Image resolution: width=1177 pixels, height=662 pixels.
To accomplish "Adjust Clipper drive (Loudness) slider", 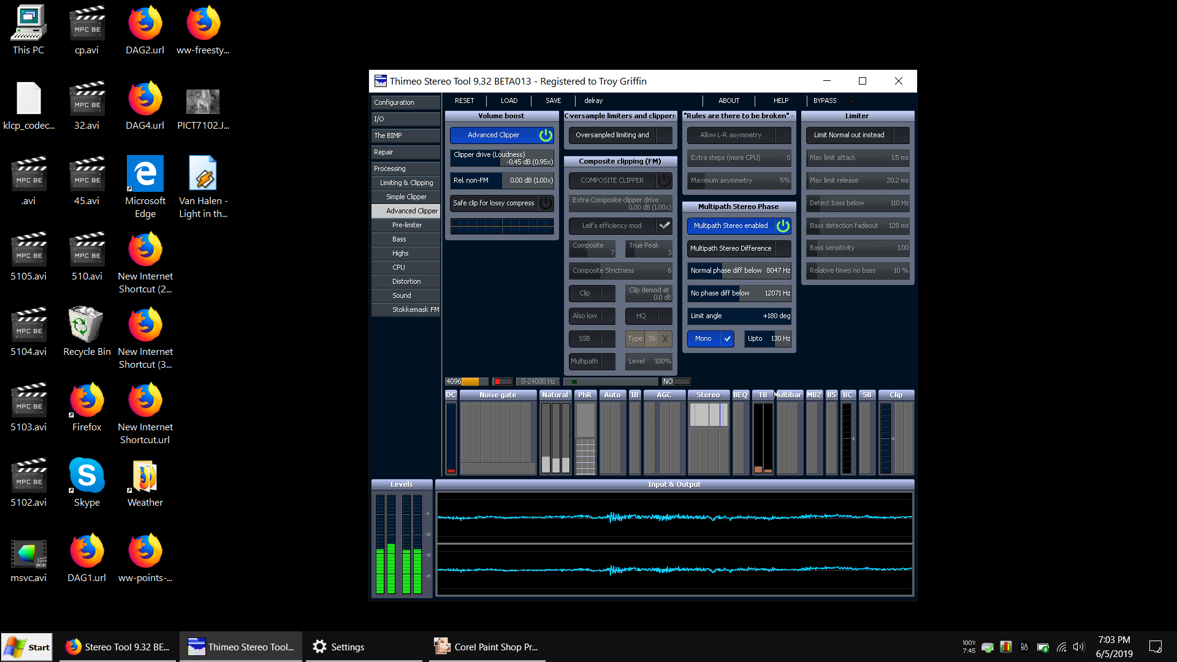I will (502, 158).
